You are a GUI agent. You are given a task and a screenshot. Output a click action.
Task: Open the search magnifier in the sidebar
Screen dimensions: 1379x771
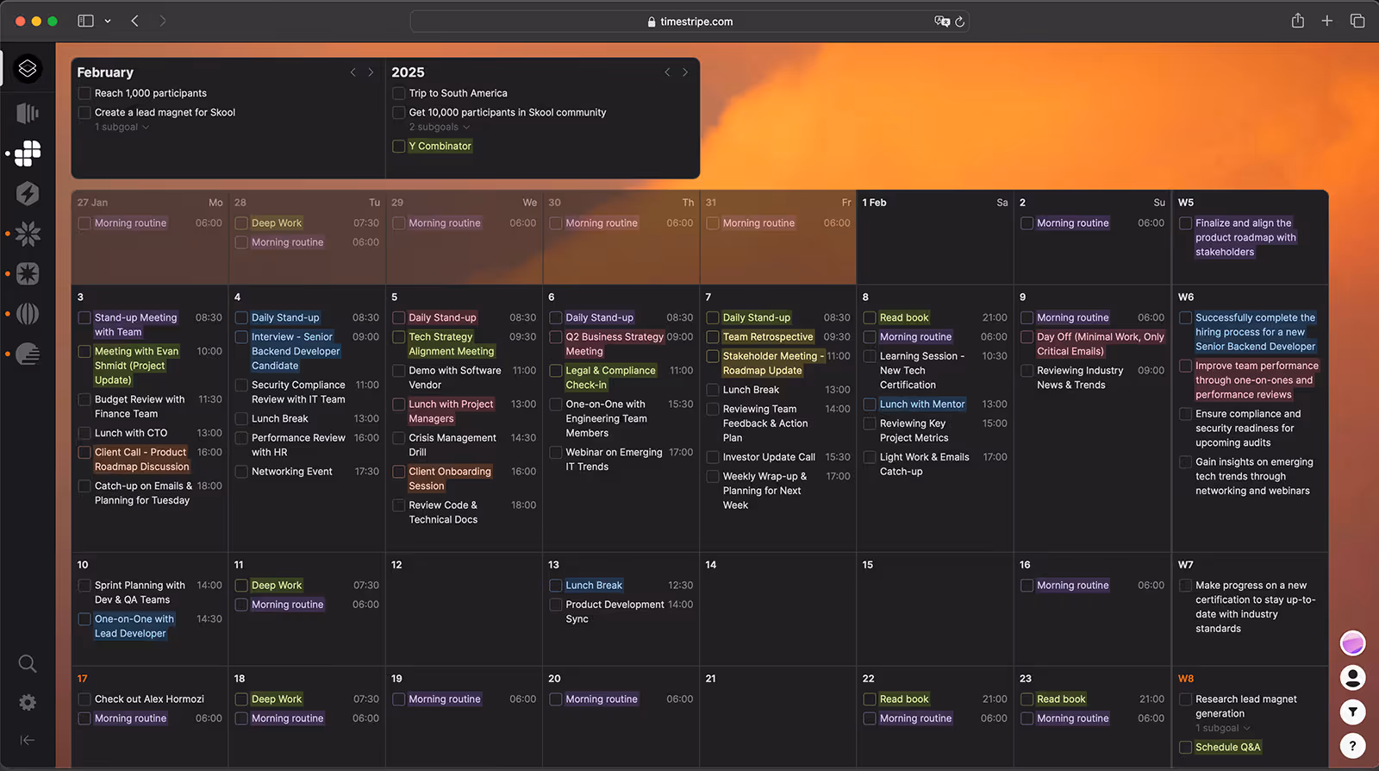(x=28, y=663)
